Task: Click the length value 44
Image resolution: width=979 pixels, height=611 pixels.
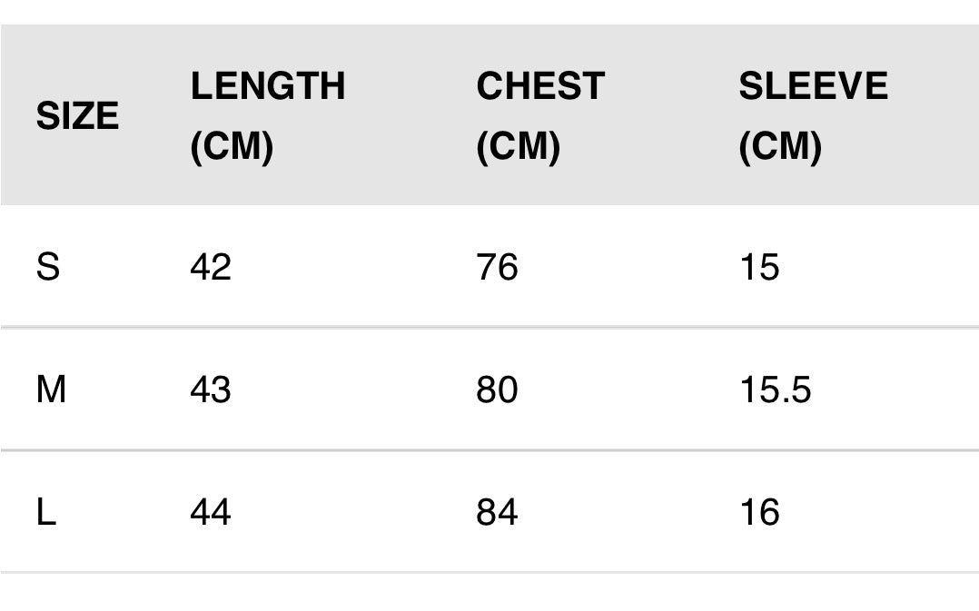Action: pos(211,512)
